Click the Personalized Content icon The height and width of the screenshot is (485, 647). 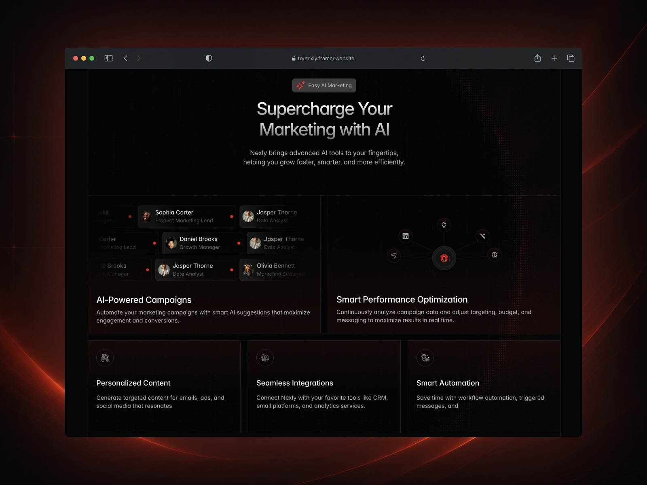tap(105, 358)
